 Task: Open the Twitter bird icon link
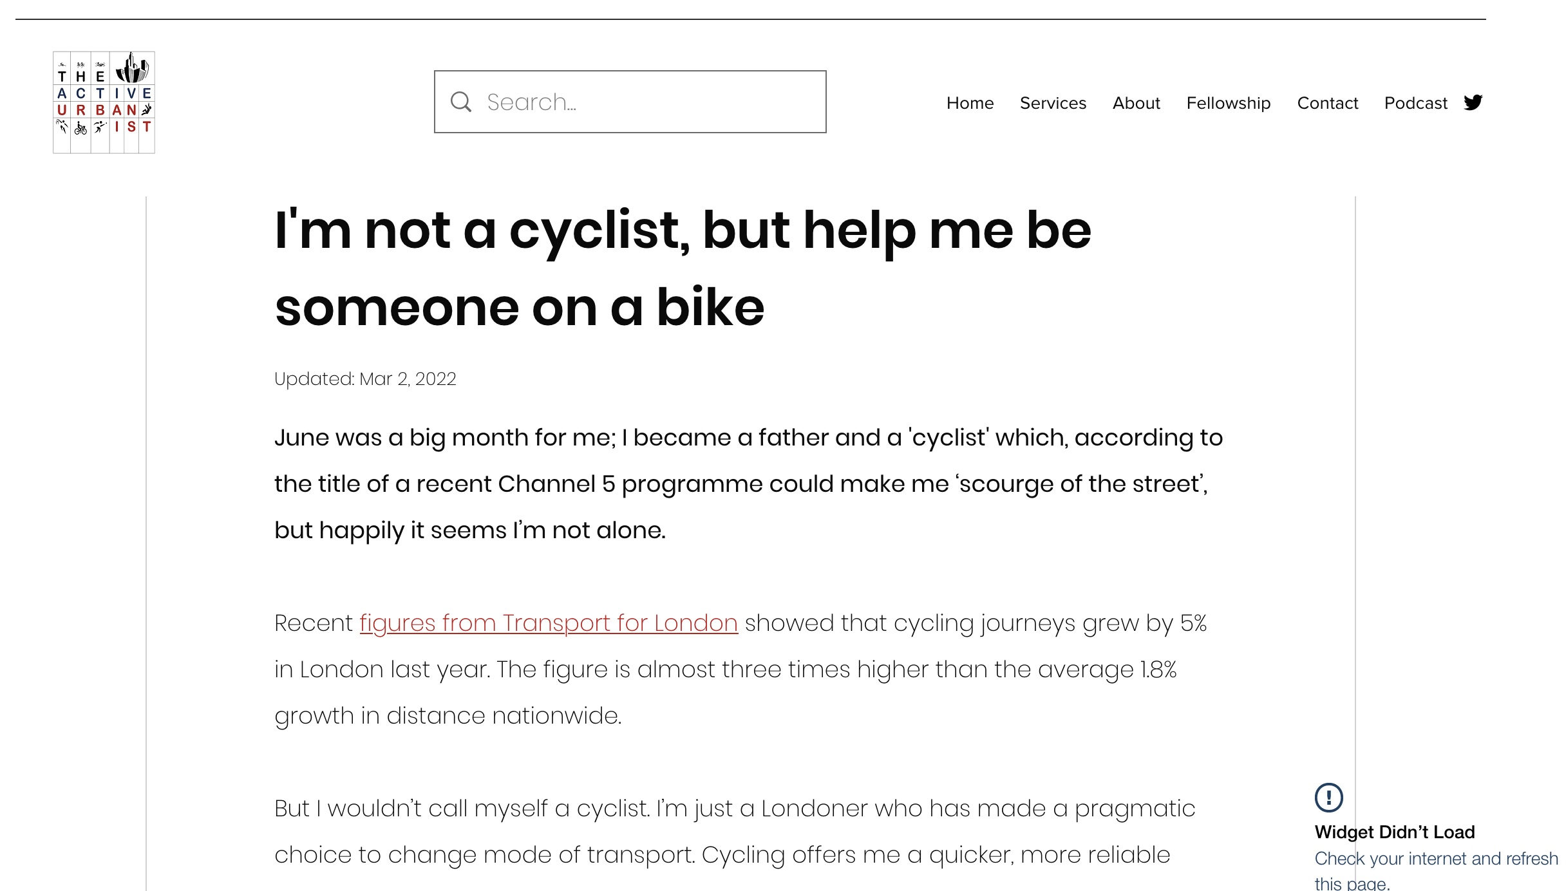pyautogui.click(x=1473, y=102)
